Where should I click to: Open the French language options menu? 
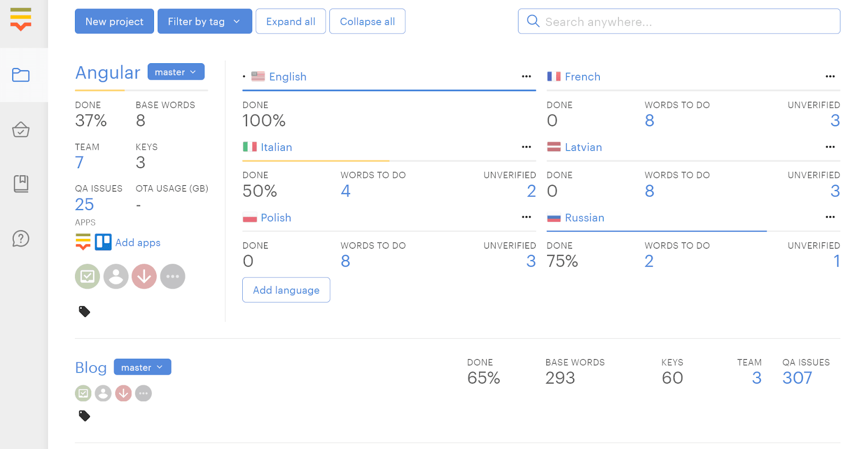point(830,76)
